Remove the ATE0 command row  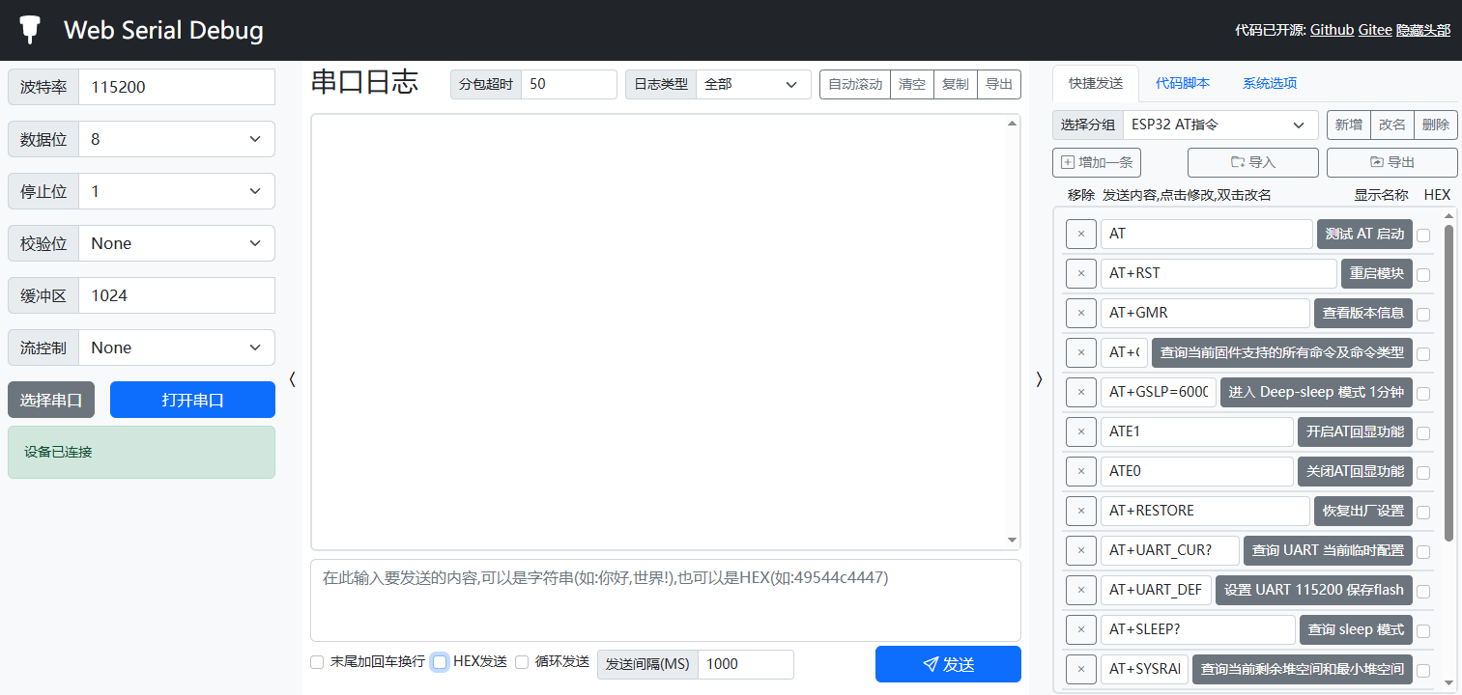point(1081,471)
